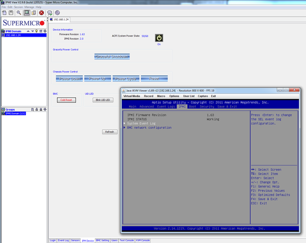Screen dimensions: 306x243
Task: Click the green power state icon
Action: pos(159,38)
